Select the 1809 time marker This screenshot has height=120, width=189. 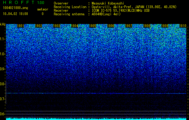[x=165, y=26]
